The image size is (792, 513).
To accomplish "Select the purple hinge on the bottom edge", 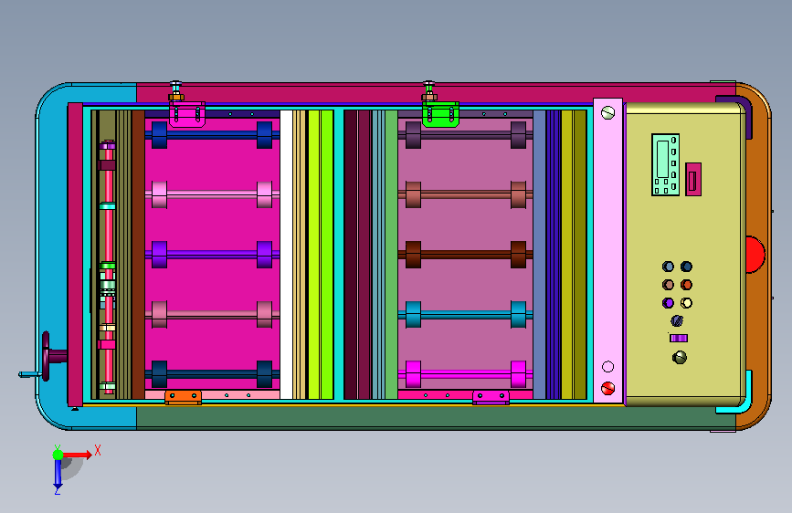I will 491,397.
